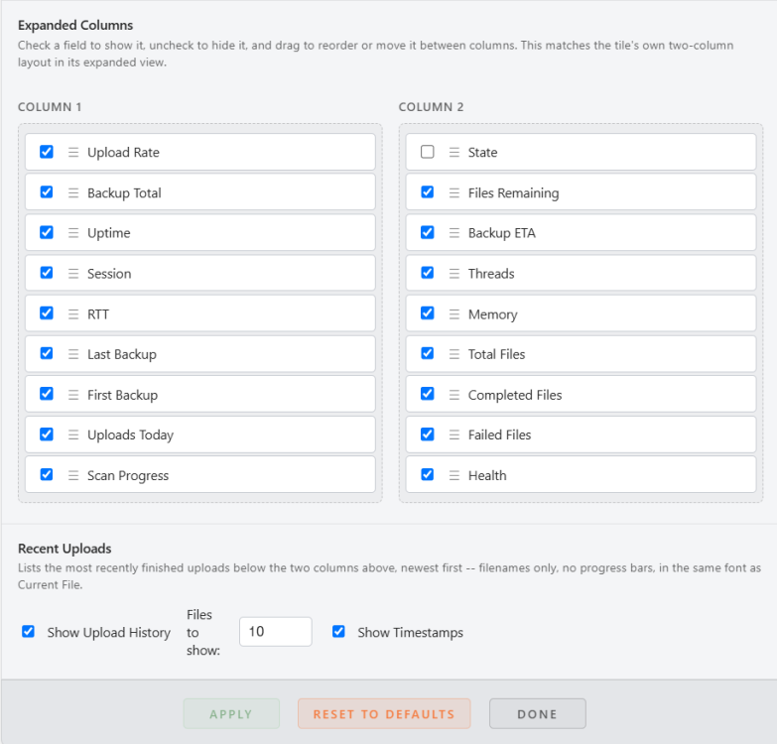Toggle the Session checkbox

click(47, 273)
